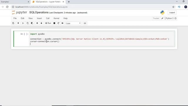The height and width of the screenshot is (106, 188).
Task: Save and checkpoint the notebook
Action: 13,23
